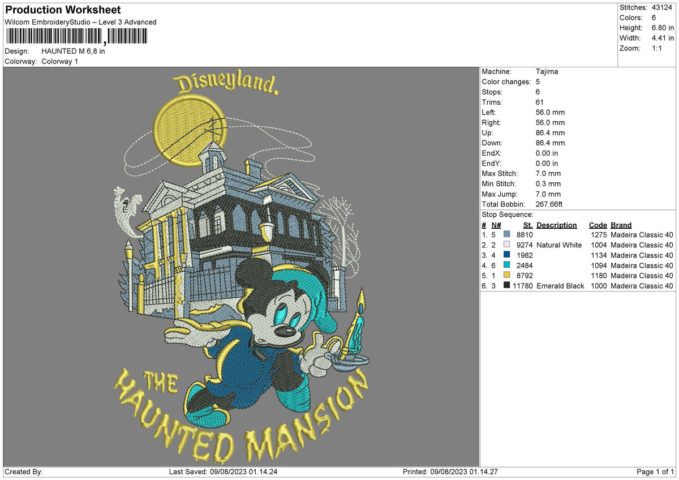Click the stitch count 11780 in row 6
Viewport: 679px width, 480px height.
(523, 285)
